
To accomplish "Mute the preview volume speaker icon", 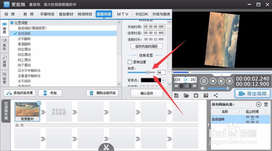I will click(x=203, y=88).
